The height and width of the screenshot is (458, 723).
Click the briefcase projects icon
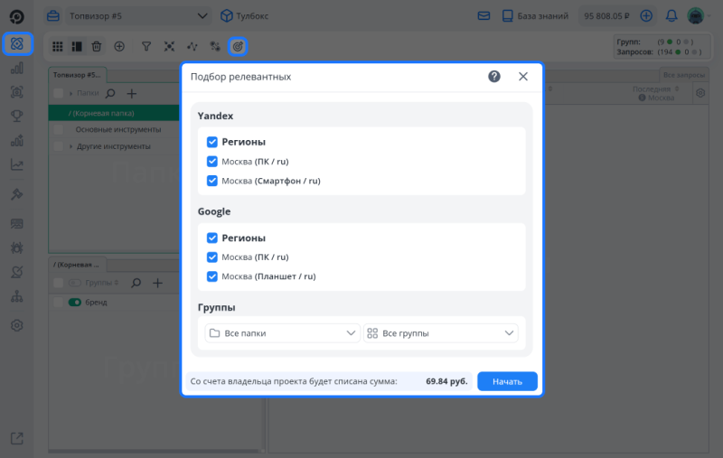pyautogui.click(x=53, y=16)
